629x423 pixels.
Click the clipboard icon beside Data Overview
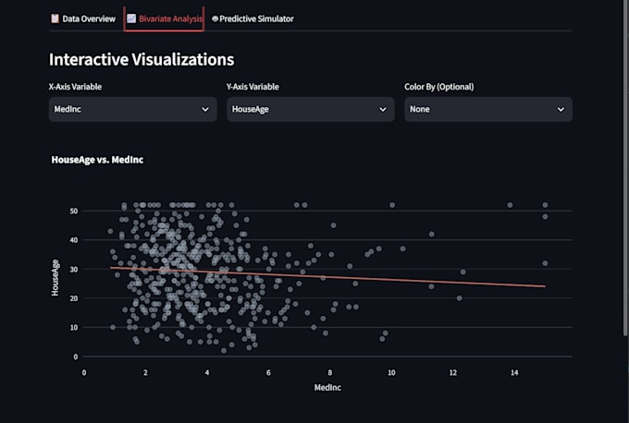coord(55,18)
